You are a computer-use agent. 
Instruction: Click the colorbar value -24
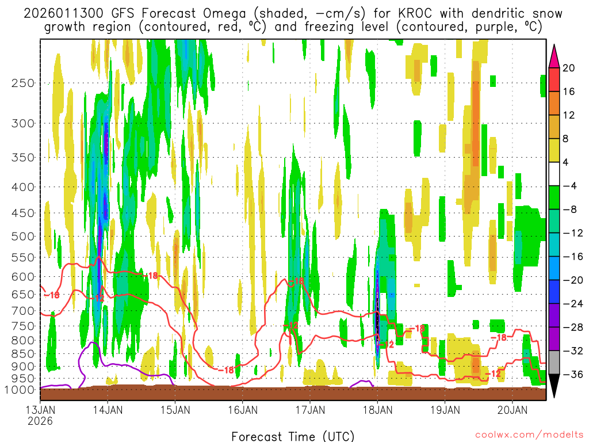coord(572,304)
